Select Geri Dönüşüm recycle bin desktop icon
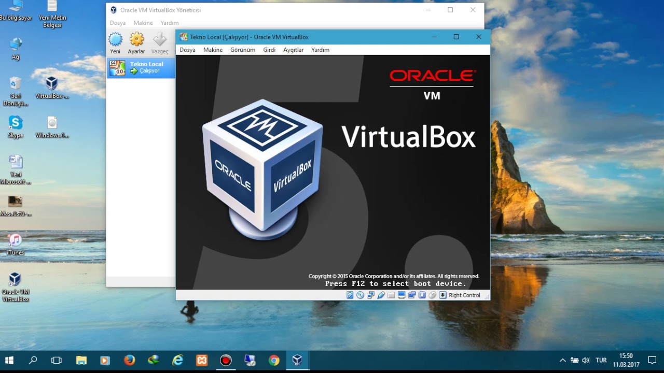The width and height of the screenshot is (664, 373). tap(16, 91)
